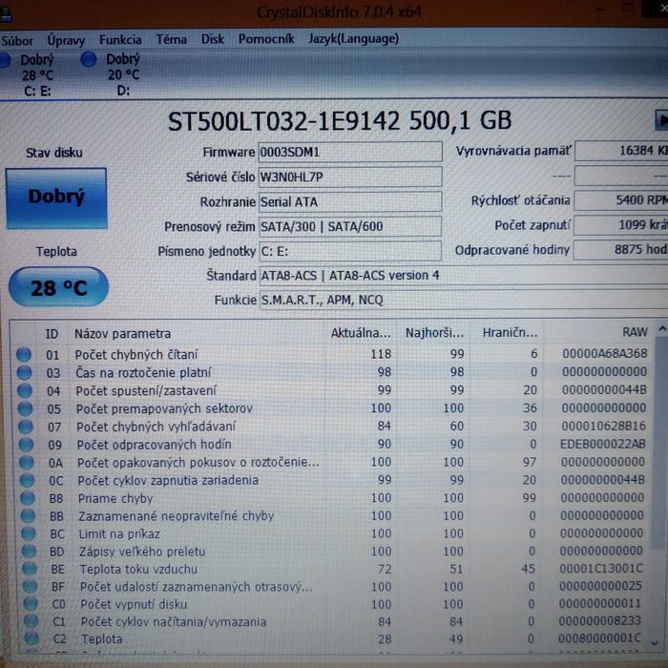Open the Jazyk(Language) menu
The width and height of the screenshot is (668, 668).
[x=354, y=39]
